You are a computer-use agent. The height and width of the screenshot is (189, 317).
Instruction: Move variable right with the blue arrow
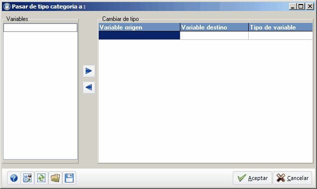pyautogui.click(x=89, y=71)
